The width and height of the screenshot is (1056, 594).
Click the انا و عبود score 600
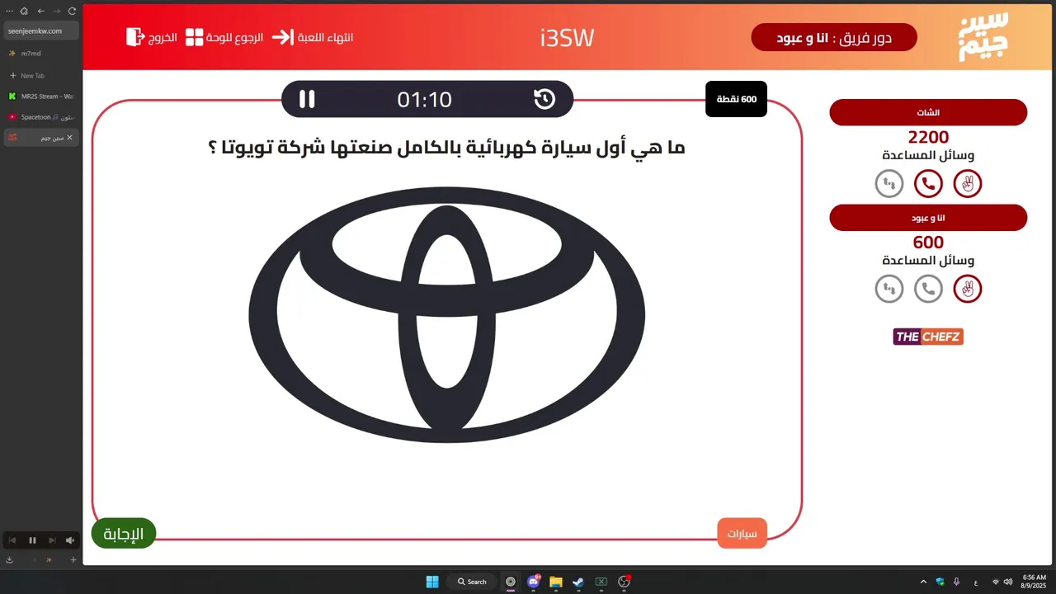point(928,243)
